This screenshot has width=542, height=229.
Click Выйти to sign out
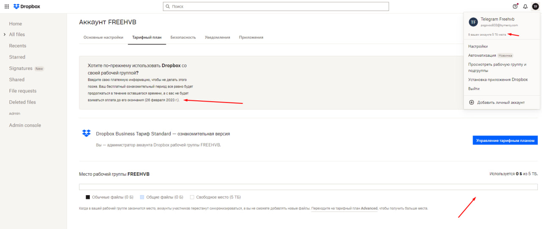474,89
